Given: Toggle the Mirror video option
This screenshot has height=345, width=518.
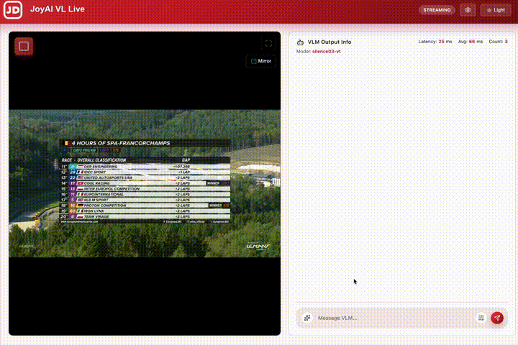Looking at the screenshot, I should pos(261,61).
